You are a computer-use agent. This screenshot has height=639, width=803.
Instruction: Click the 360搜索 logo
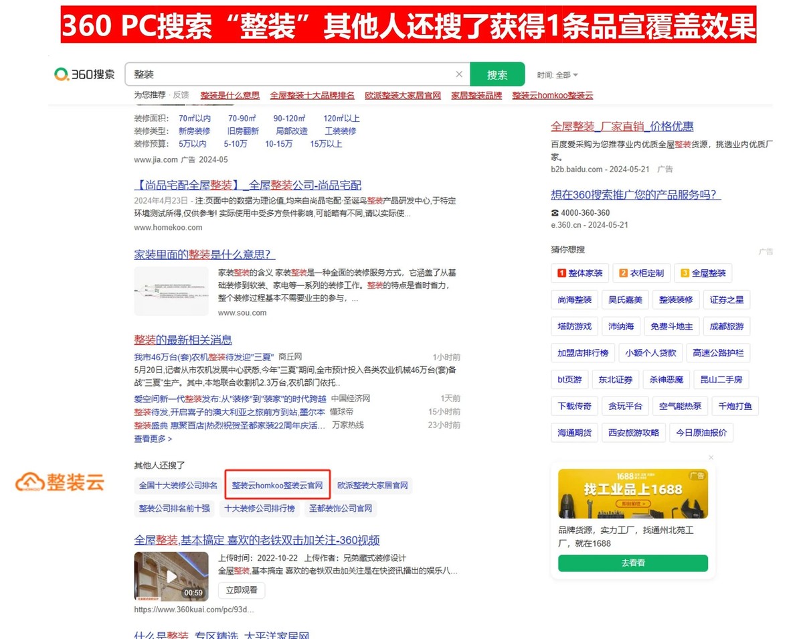click(85, 74)
